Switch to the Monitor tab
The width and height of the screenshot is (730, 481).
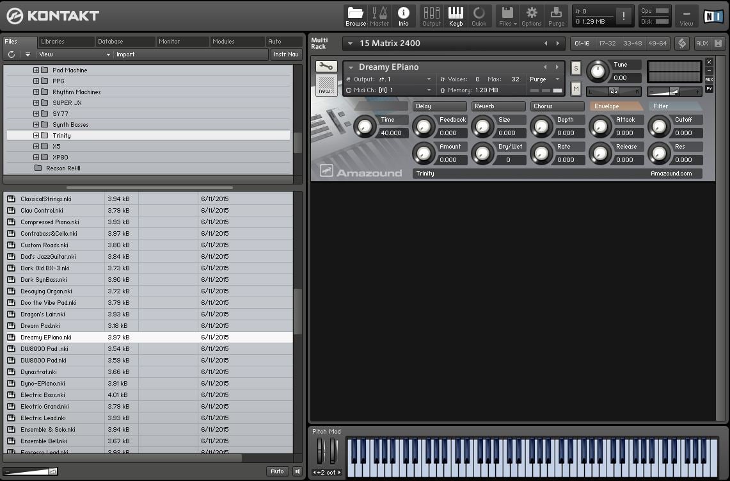coord(182,42)
